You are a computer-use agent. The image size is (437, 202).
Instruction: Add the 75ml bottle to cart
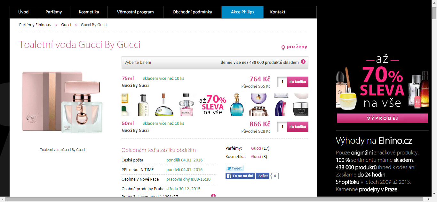(x=298, y=82)
